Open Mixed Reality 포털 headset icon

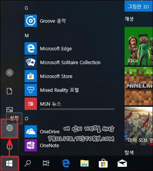[31, 90]
